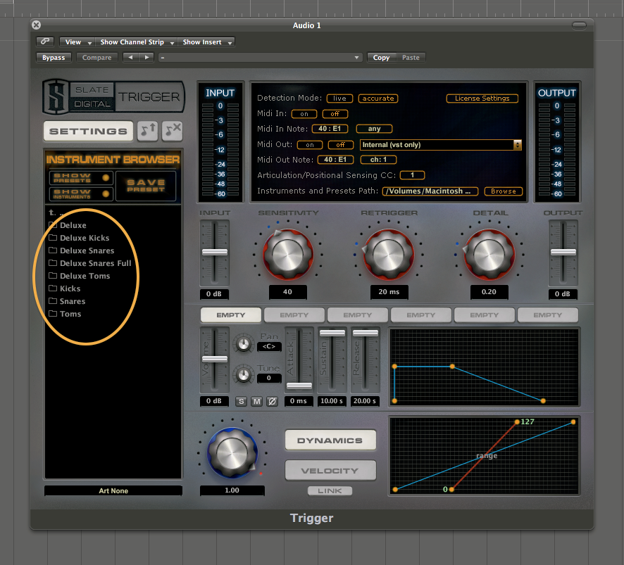The height and width of the screenshot is (565, 624).
Task: Click the link chain icon in the header
Action: (45, 42)
